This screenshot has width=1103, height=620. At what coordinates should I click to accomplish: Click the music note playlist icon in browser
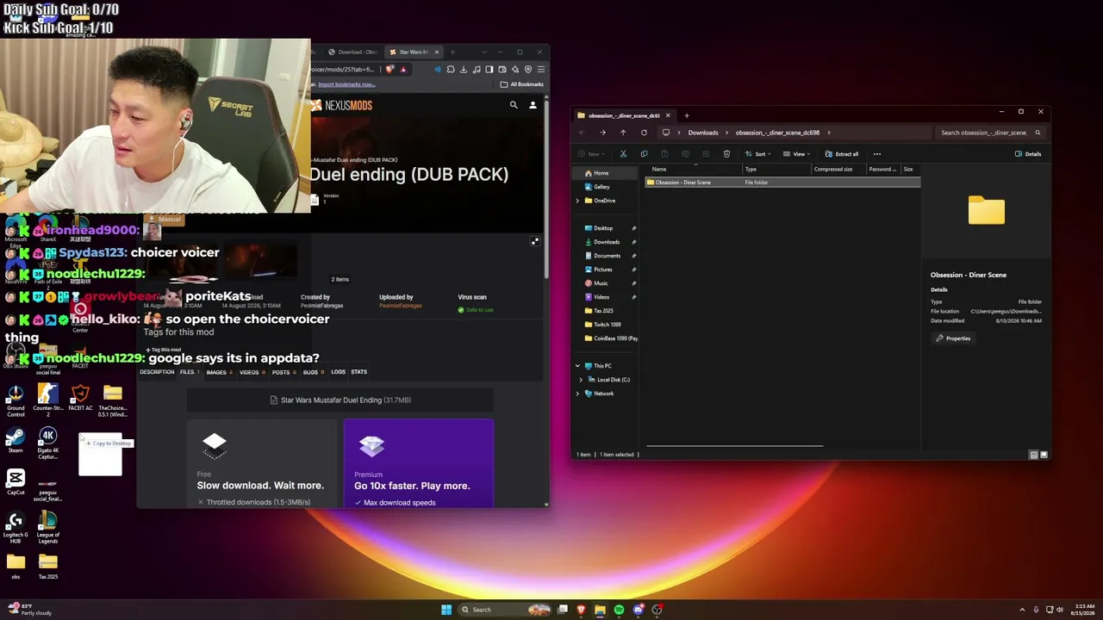[x=477, y=70]
